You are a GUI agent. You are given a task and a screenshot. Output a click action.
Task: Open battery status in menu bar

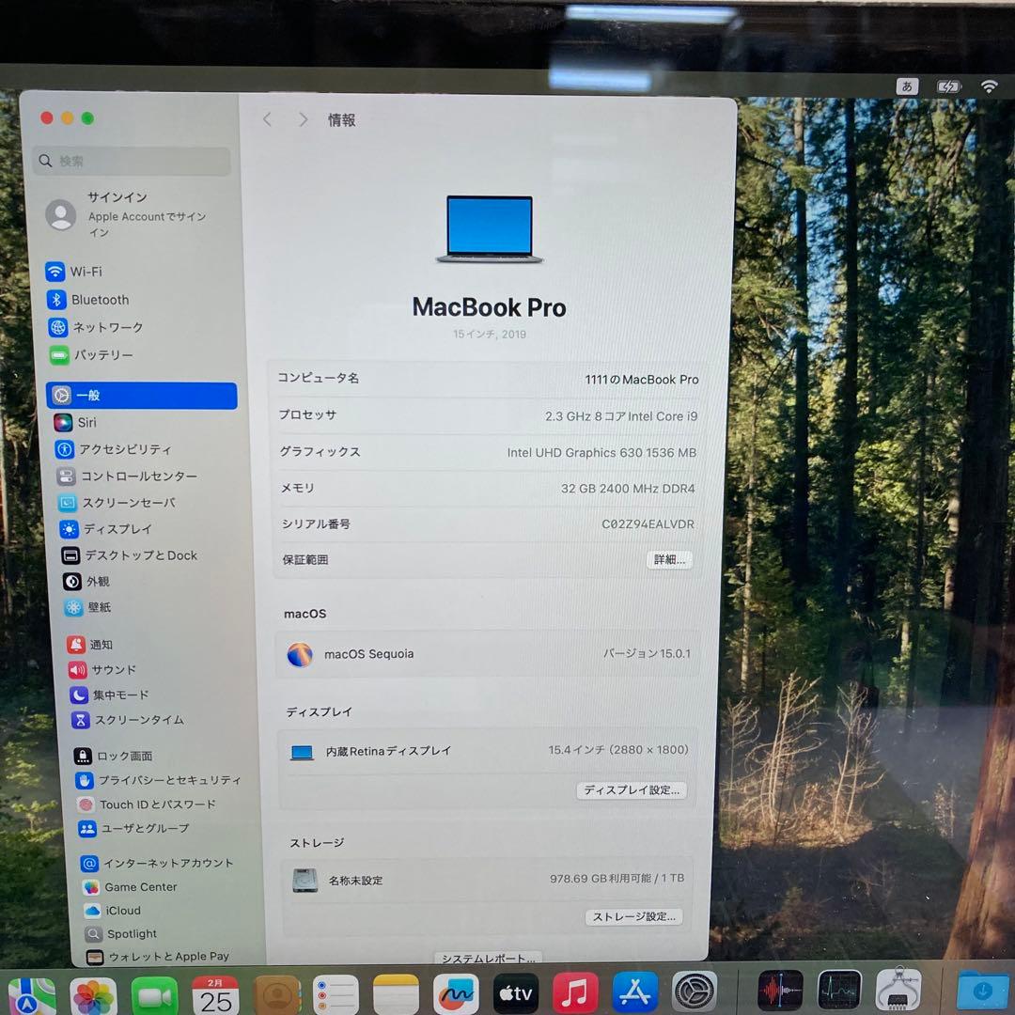click(x=948, y=86)
